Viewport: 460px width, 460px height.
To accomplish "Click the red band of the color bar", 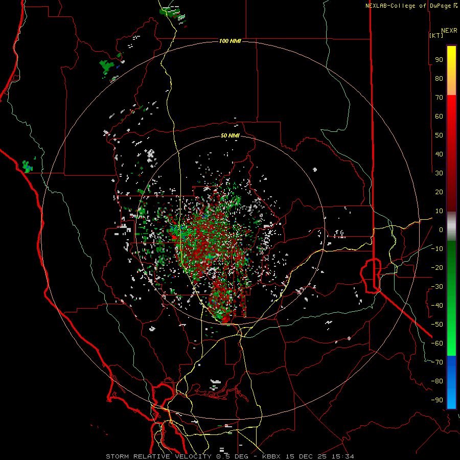I will pyautogui.click(x=451, y=152).
